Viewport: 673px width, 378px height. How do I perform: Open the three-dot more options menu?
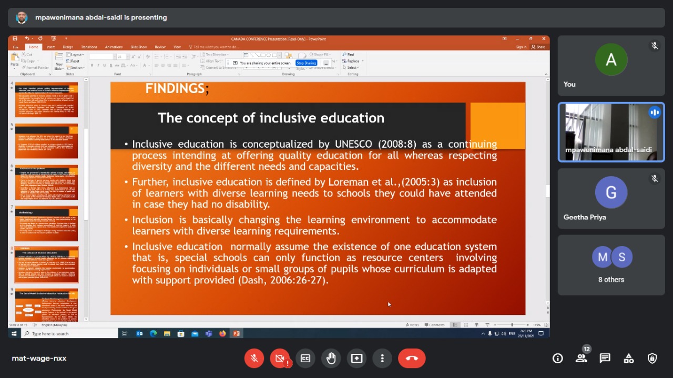tap(382, 359)
